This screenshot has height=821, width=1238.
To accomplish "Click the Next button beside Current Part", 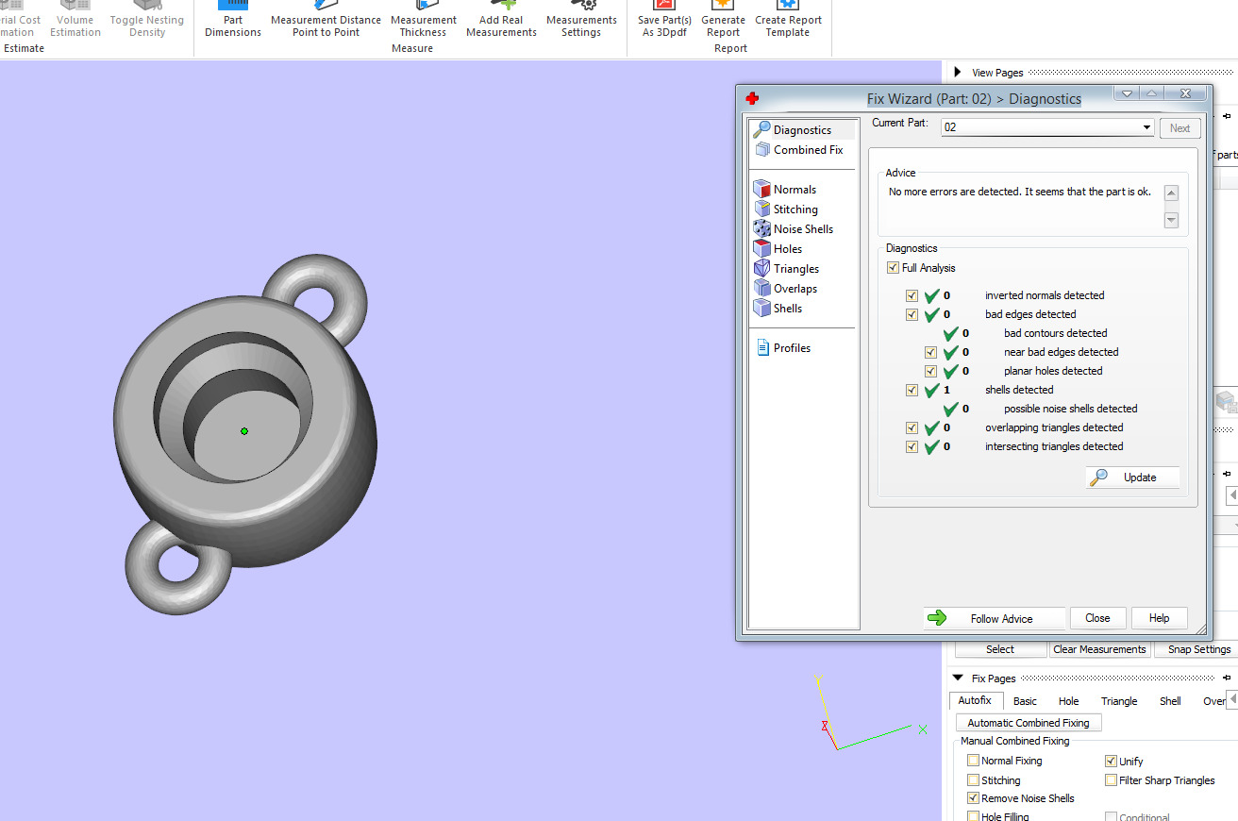I will pyautogui.click(x=1180, y=128).
